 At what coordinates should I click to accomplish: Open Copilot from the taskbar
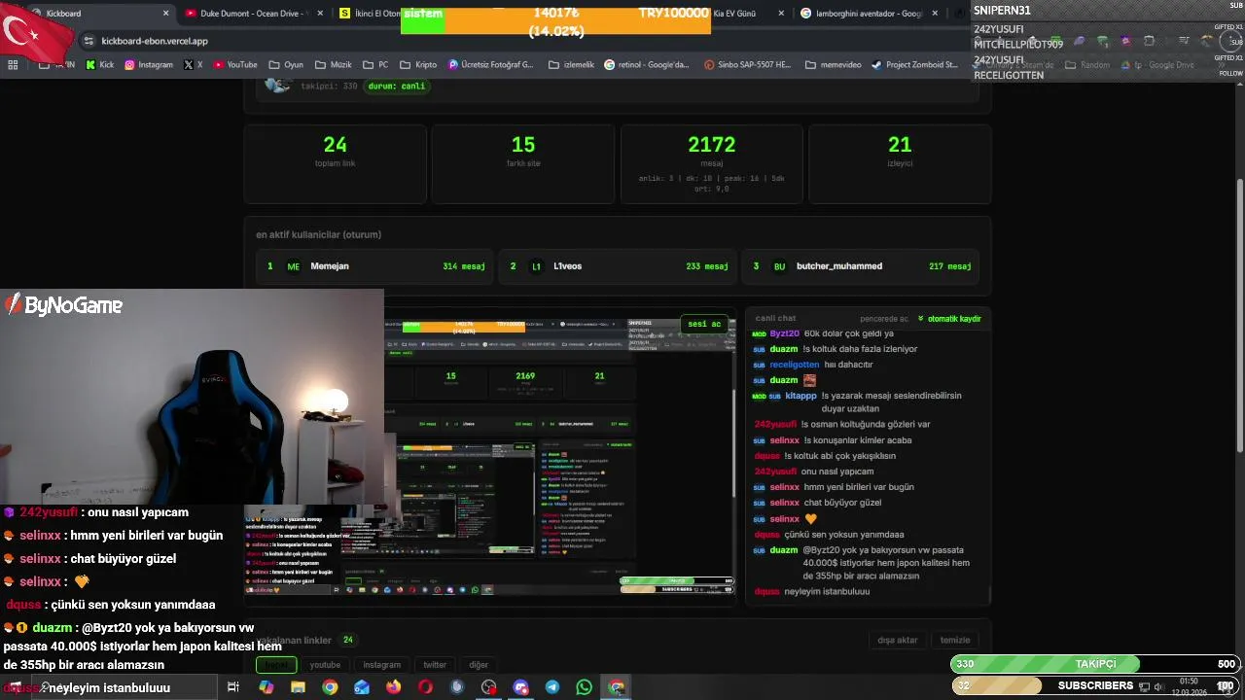(x=267, y=687)
